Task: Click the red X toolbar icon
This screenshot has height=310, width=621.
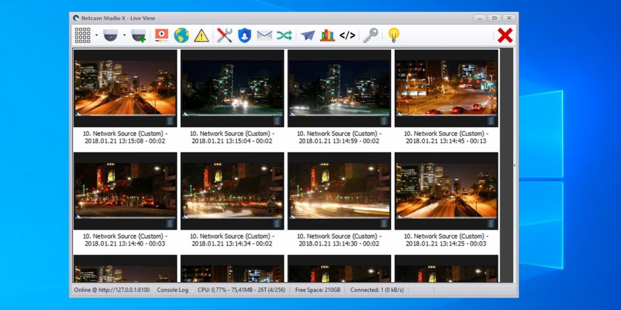Action: click(x=505, y=36)
